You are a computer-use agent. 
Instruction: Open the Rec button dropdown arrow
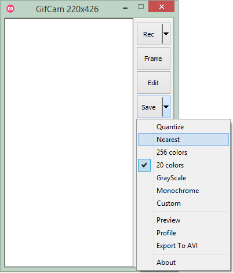166,34
